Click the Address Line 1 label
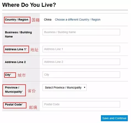 point(16,49)
